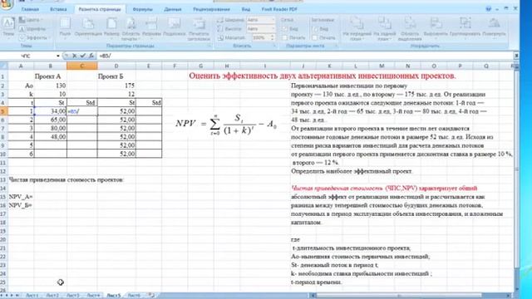Select column C header
Screen dimensions: 532x299
81,66
